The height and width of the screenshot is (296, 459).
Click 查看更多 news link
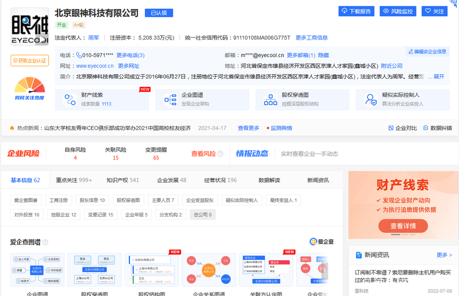point(249,128)
